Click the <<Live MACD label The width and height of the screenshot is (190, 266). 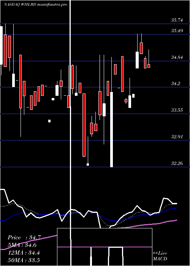coord(160,256)
